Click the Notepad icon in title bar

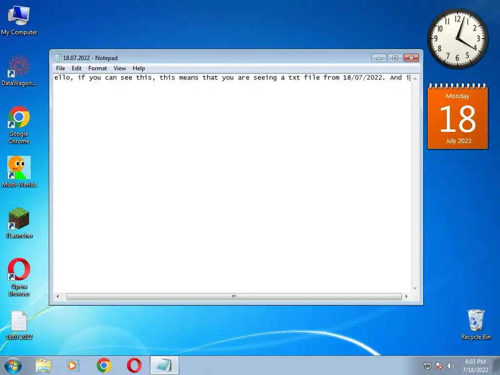tap(58, 58)
